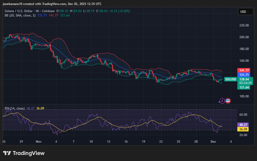Viewport: 257px width, 161px height.
Task: Click the red 141.77 upper band price label
Action: click(x=244, y=70)
